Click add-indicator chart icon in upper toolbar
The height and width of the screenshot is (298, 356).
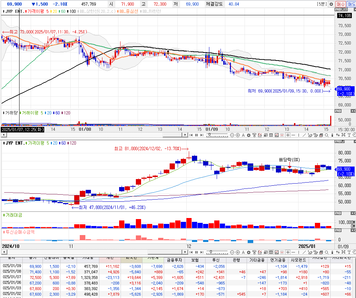(x=260, y=135)
